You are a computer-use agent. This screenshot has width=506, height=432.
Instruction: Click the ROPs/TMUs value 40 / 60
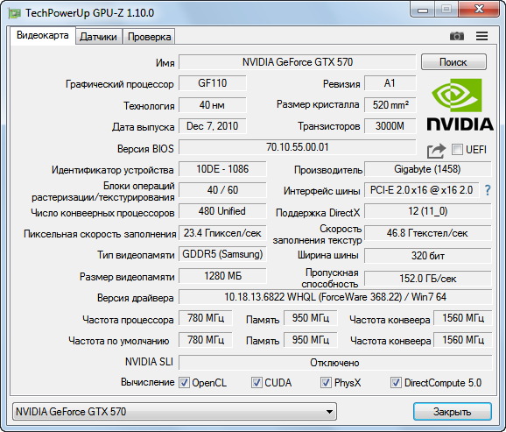pos(222,189)
